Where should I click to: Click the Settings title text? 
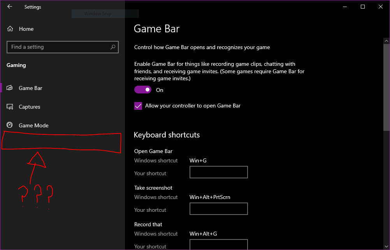point(33,7)
